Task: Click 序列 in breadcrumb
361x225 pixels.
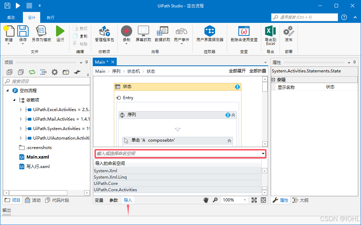Action: [116, 71]
